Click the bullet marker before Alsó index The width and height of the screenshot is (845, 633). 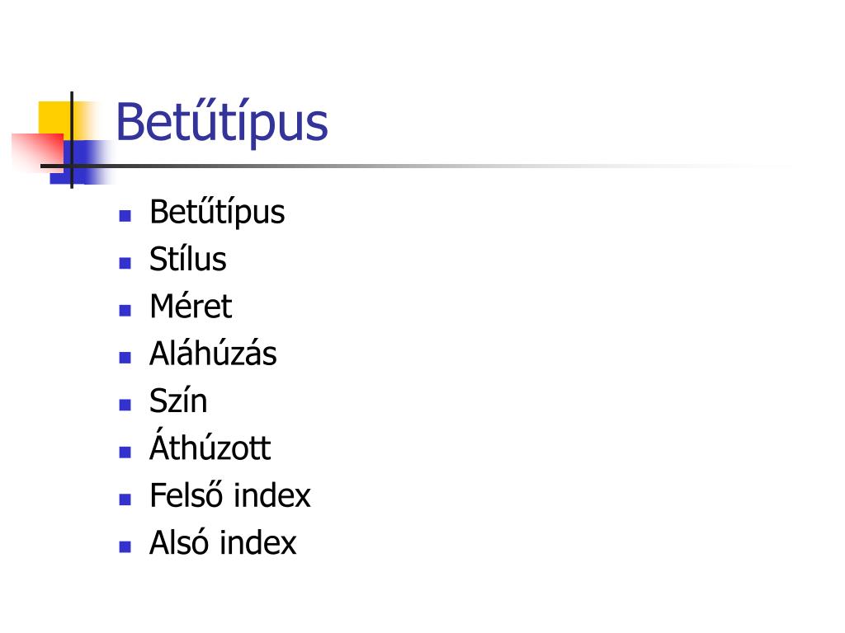click(125, 547)
